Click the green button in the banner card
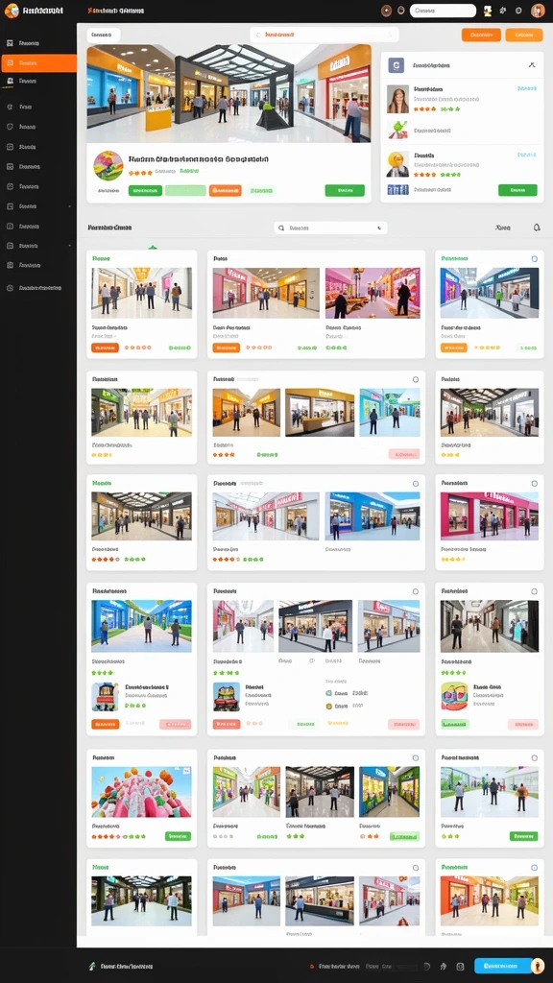Viewport: 553px width, 983px height. 345,190
